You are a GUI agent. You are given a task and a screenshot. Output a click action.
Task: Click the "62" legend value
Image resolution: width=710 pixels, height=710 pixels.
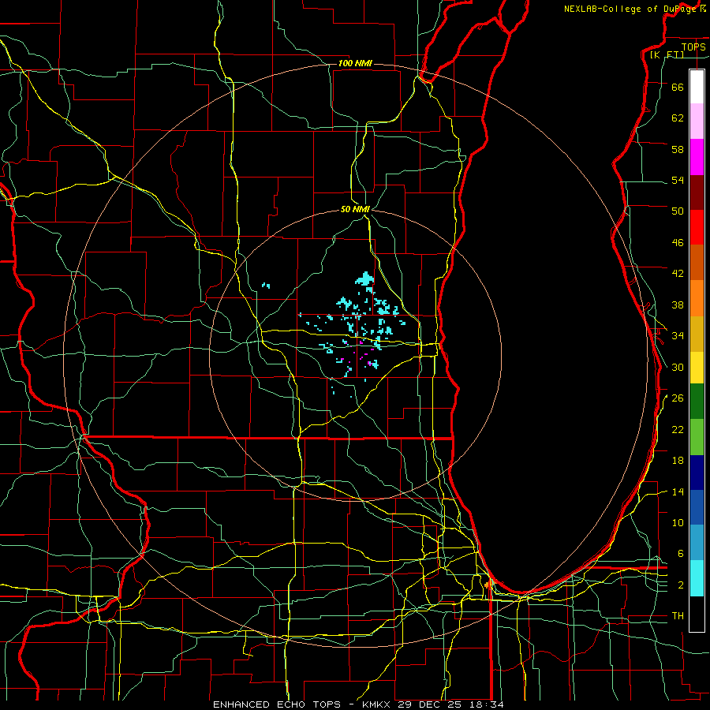(678, 118)
